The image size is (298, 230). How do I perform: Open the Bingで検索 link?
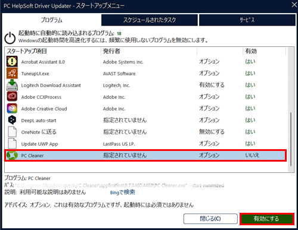[123, 193]
